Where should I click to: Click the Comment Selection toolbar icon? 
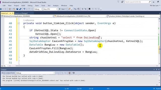coord(75,9)
